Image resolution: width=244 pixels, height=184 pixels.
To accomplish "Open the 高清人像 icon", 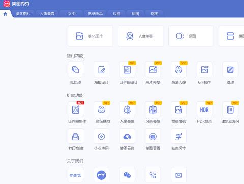I will pyautogui.click(x=178, y=69).
